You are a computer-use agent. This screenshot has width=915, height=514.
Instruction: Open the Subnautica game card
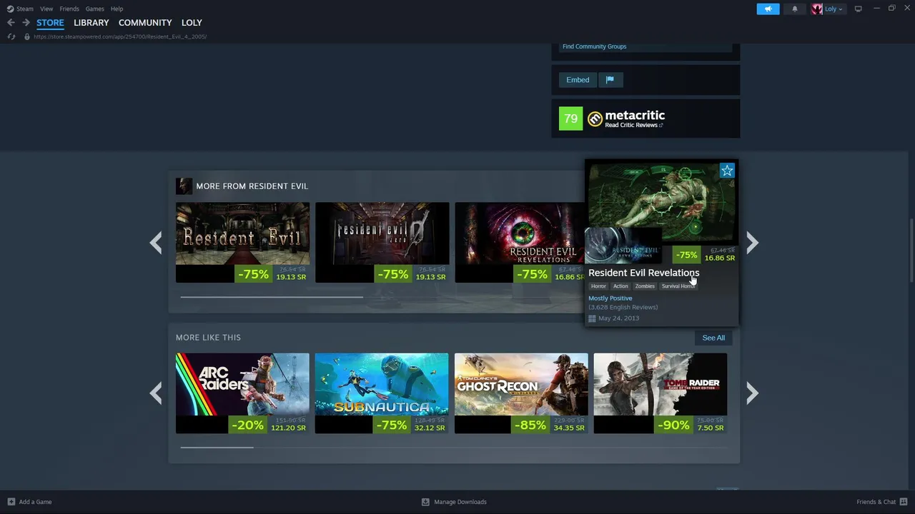click(382, 393)
